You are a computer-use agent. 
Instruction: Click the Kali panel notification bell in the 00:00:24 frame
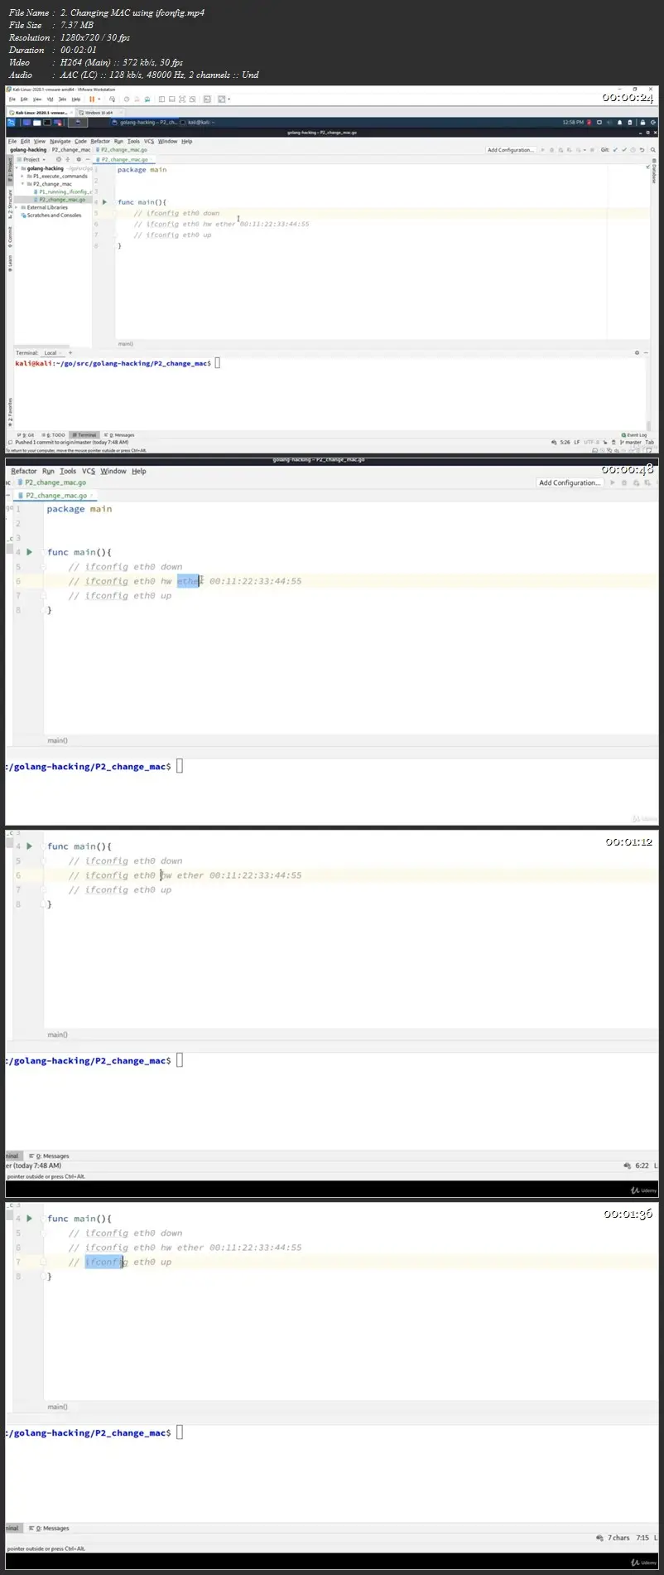coord(618,122)
